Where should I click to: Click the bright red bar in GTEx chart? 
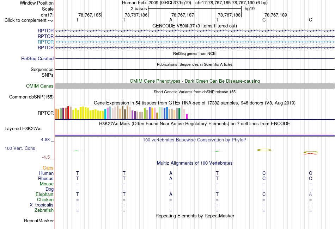(68, 113)
